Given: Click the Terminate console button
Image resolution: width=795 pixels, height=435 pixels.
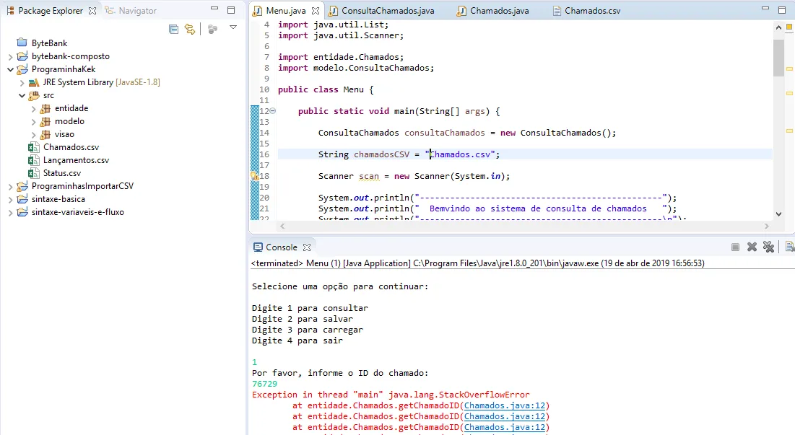Looking at the screenshot, I should click(735, 247).
